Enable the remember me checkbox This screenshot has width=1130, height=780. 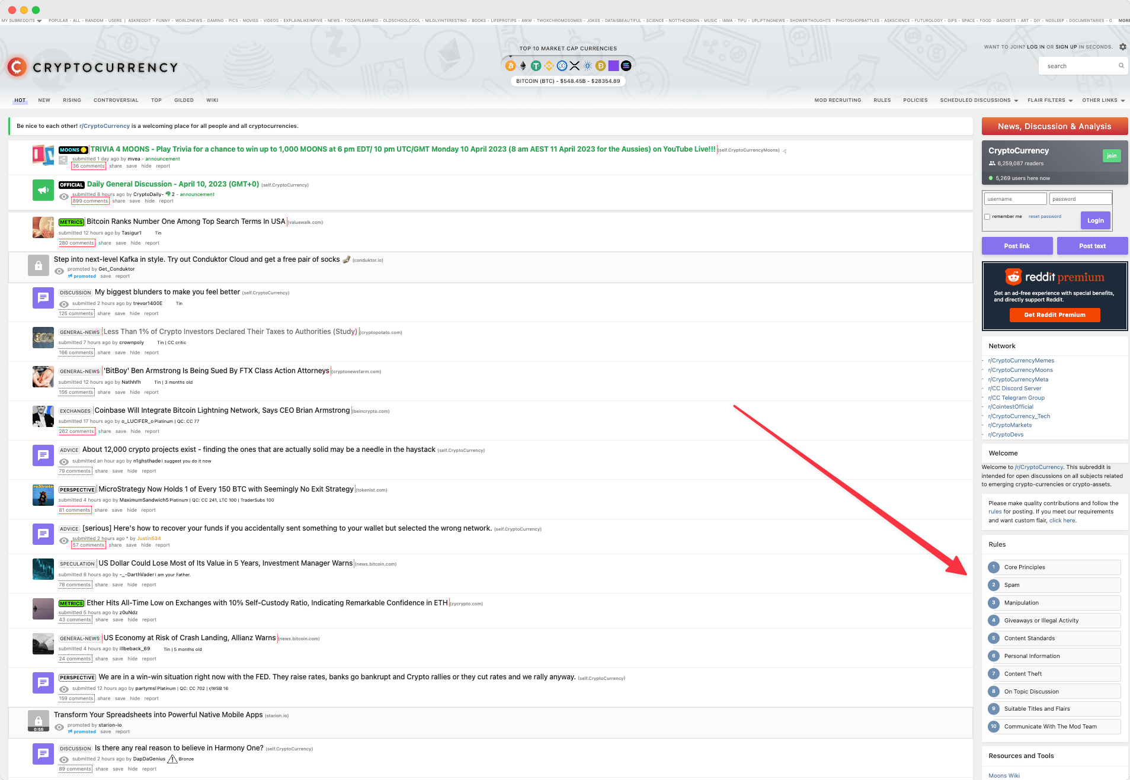(987, 217)
